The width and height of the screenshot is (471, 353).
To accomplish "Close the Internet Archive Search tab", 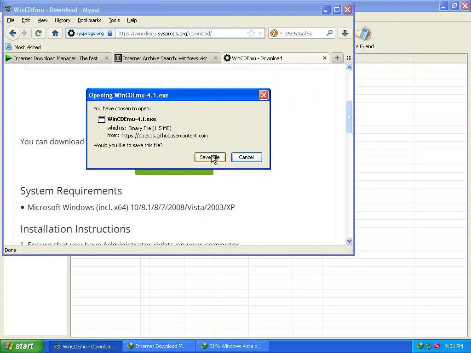I will (216, 58).
